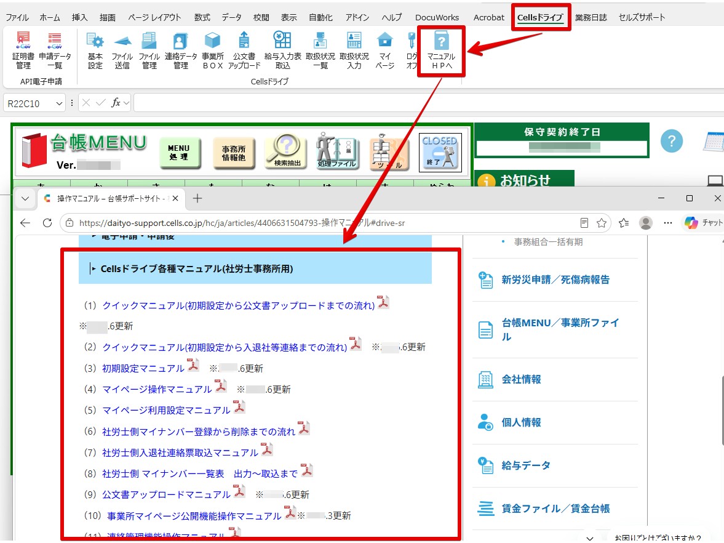Open the browser favorites list icon
This screenshot has height=543, width=724.
pyautogui.click(x=624, y=223)
